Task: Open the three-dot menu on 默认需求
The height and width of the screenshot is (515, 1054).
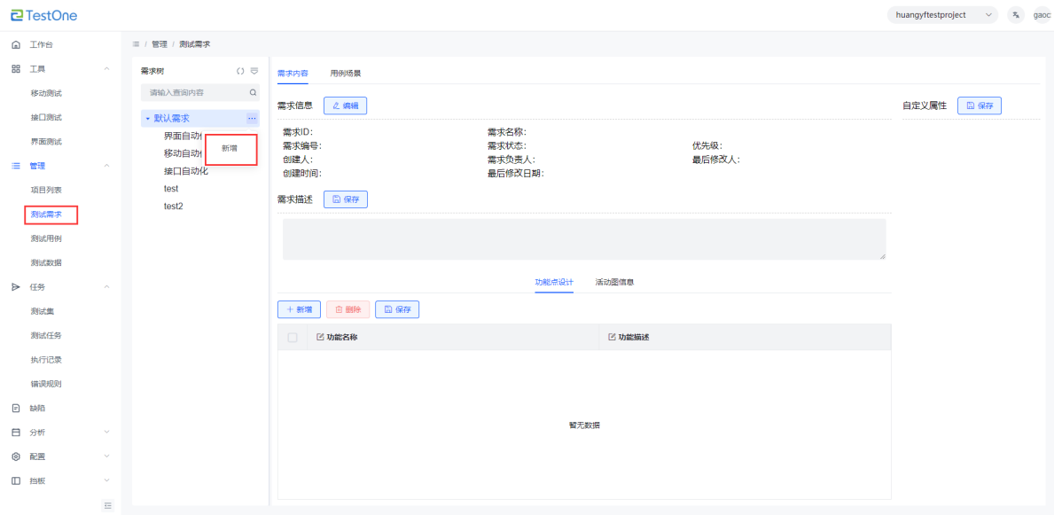Action: tap(252, 118)
